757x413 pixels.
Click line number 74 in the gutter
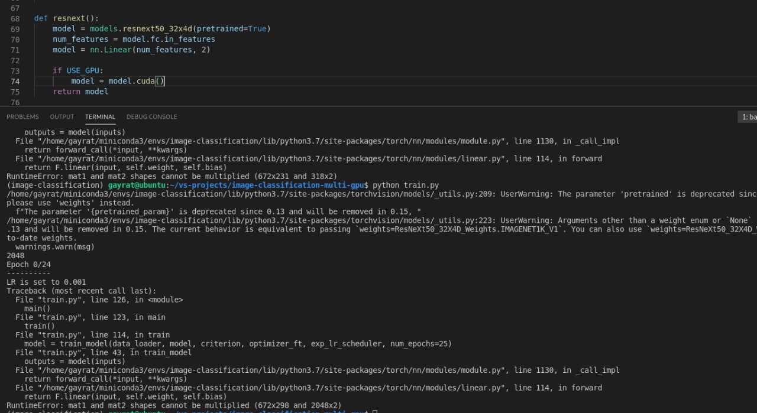point(15,81)
